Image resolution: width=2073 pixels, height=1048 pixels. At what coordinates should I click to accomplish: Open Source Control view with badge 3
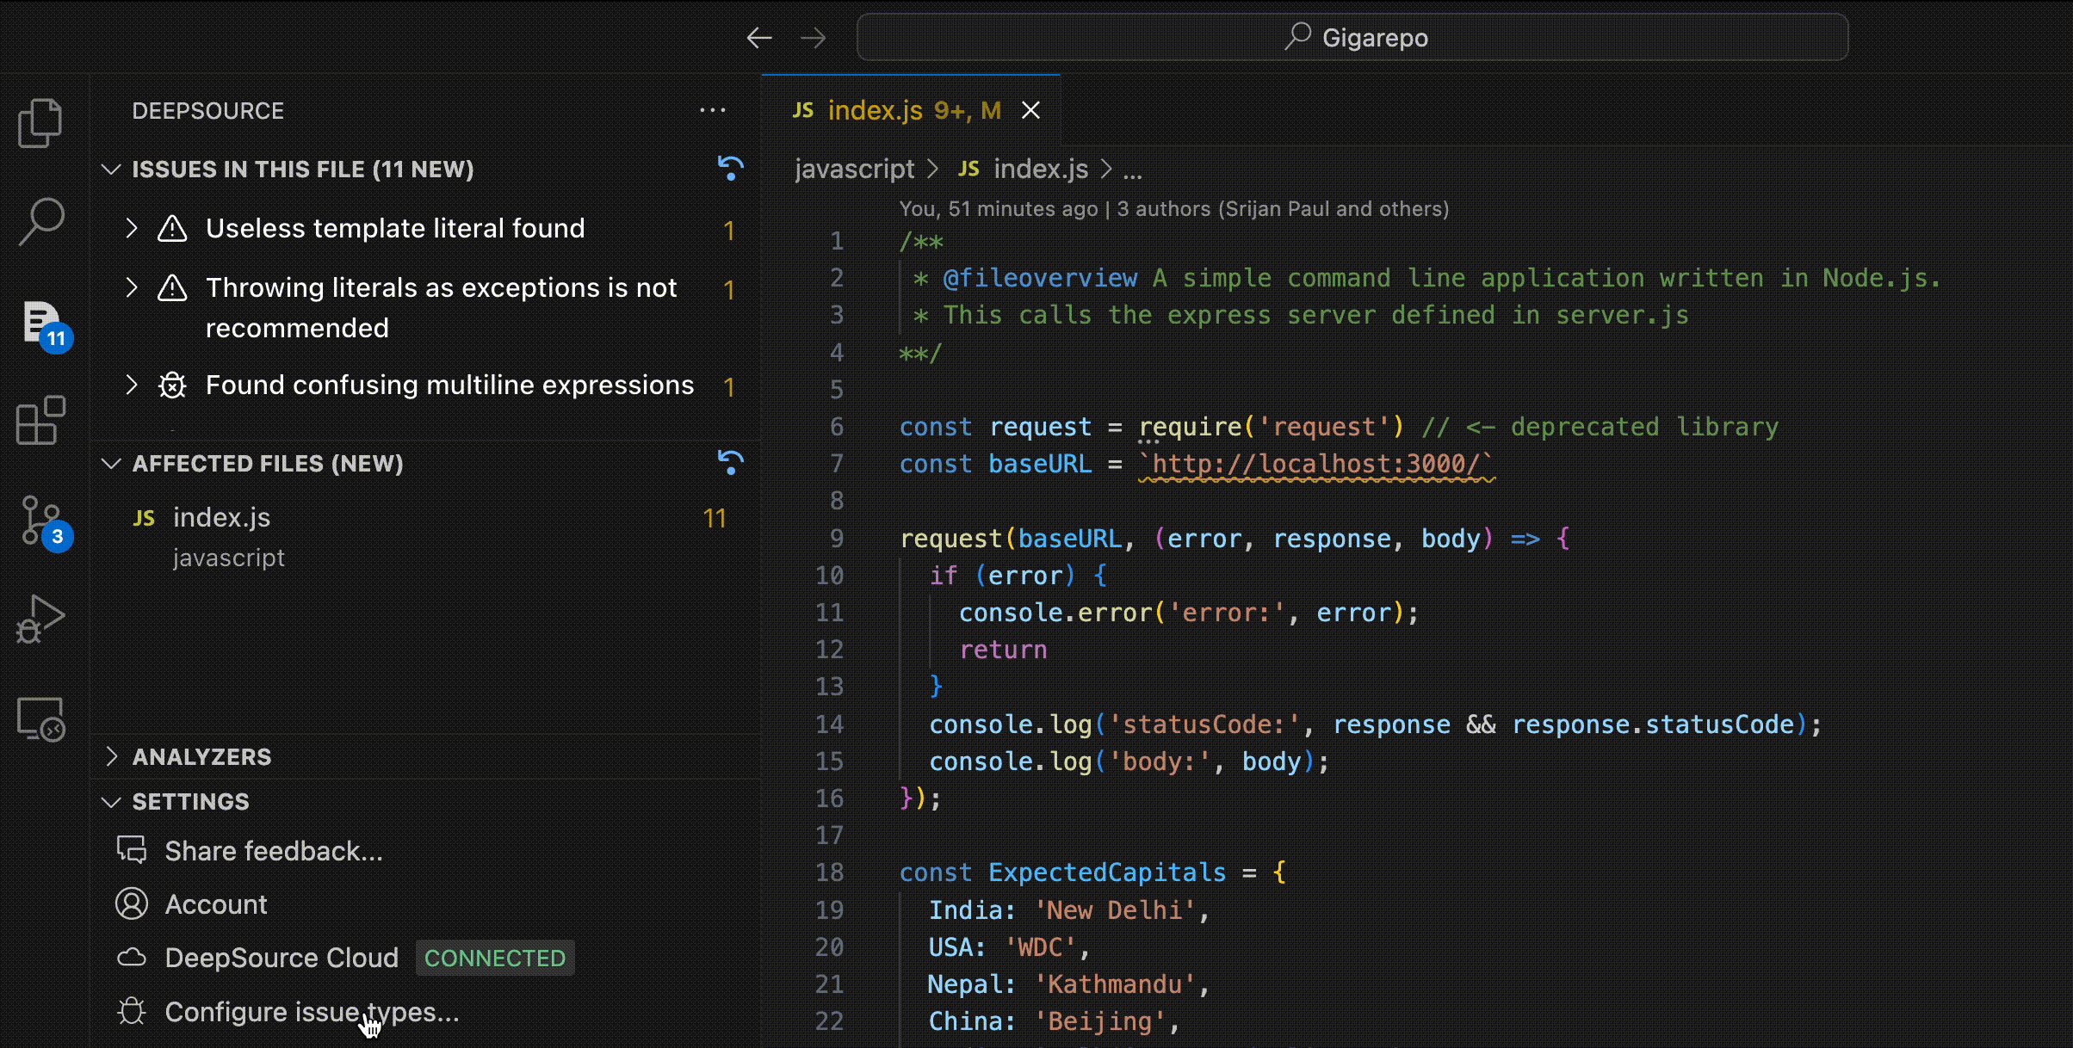pyautogui.click(x=40, y=521)
